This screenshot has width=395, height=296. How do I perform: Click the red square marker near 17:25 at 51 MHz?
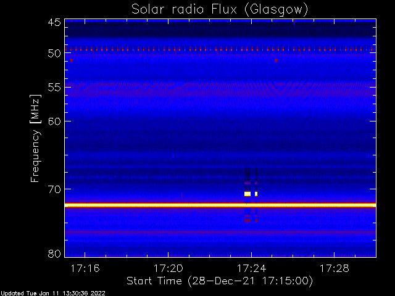tap(276, 60)
